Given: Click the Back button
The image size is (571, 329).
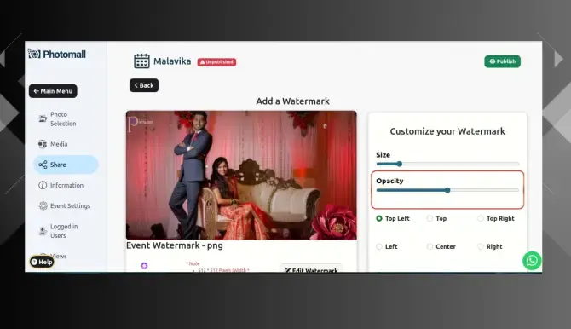Looking at the screenshot, I should pyautogui.click(x=144, y=85).
